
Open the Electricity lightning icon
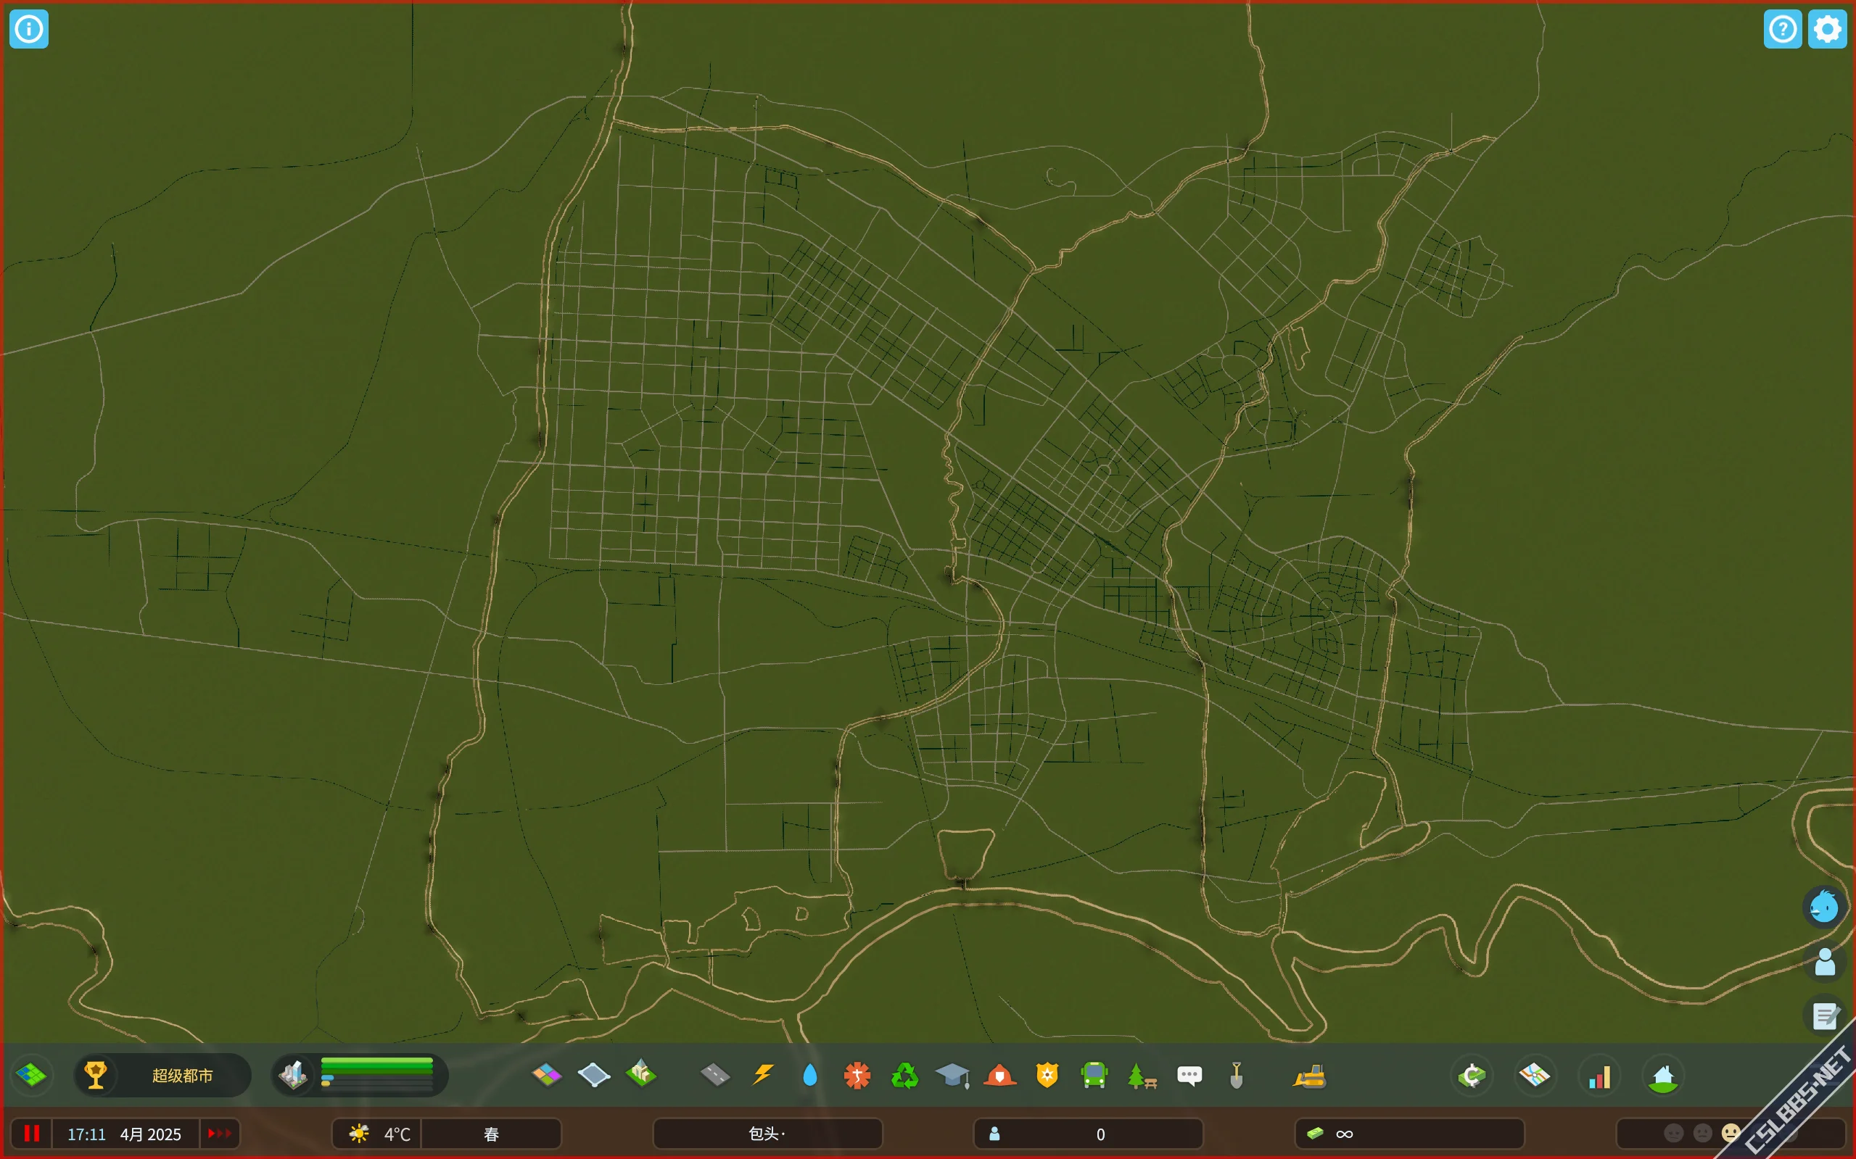[x=762, y=1075]
